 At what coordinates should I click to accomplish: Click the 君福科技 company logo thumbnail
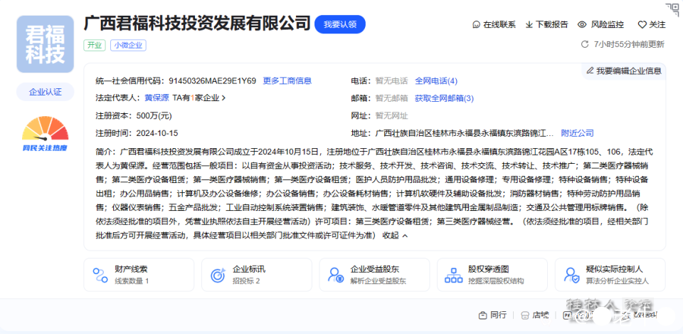coord(46,44)
